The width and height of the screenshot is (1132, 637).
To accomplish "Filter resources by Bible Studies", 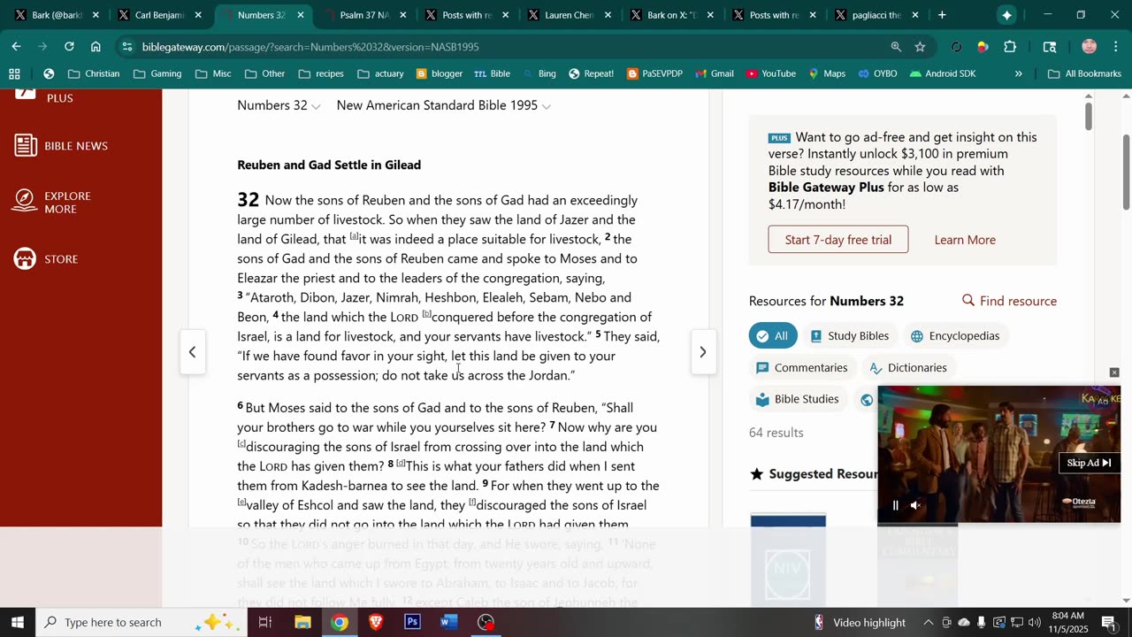I will coord(797,399).
